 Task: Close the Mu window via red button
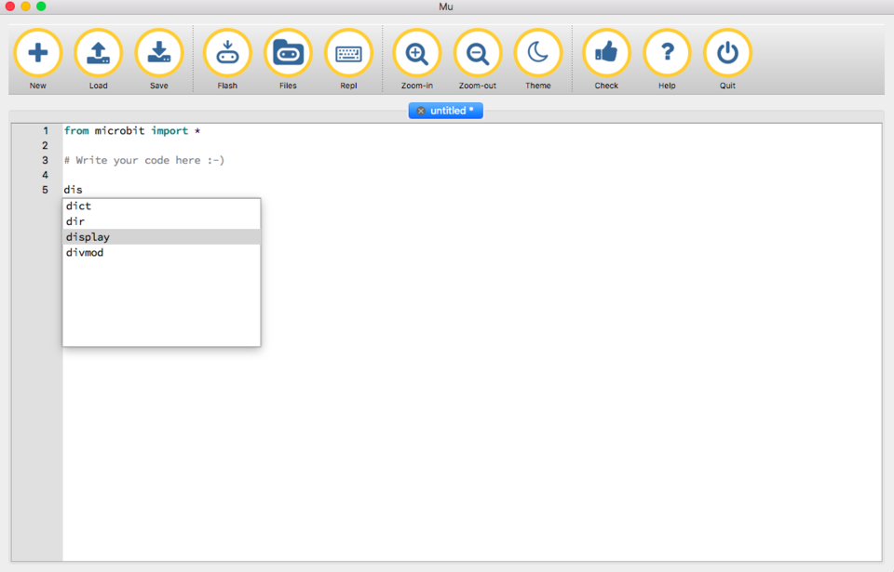click(9, 7)
